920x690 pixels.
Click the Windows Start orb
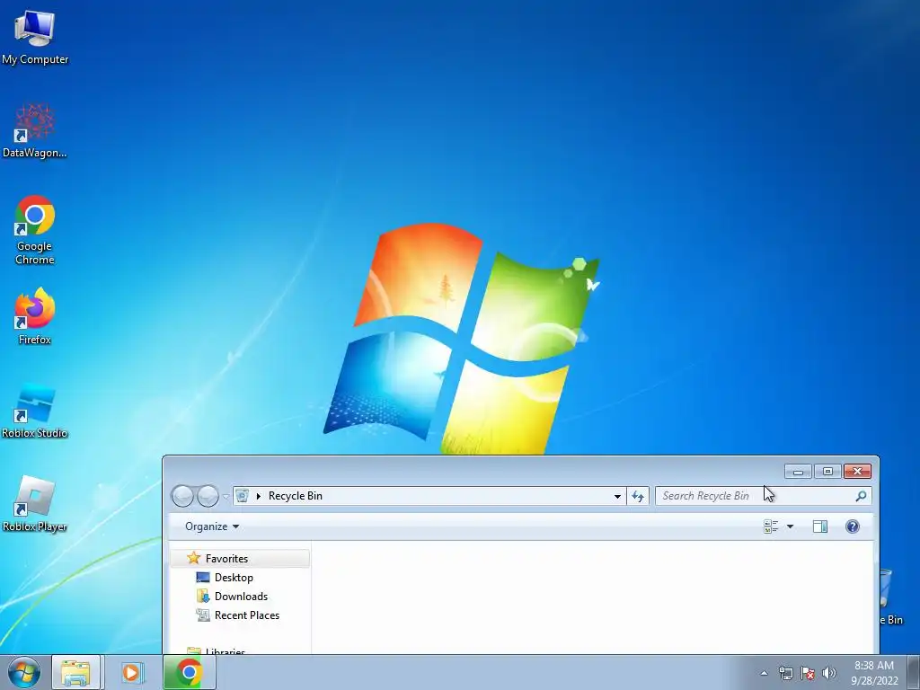24,672
